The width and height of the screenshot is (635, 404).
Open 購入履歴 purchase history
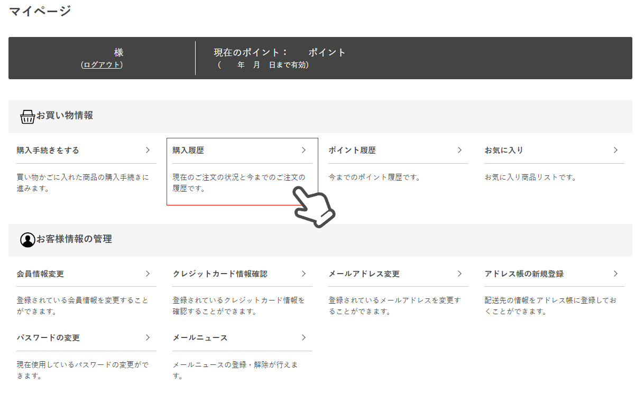point(188,151)
